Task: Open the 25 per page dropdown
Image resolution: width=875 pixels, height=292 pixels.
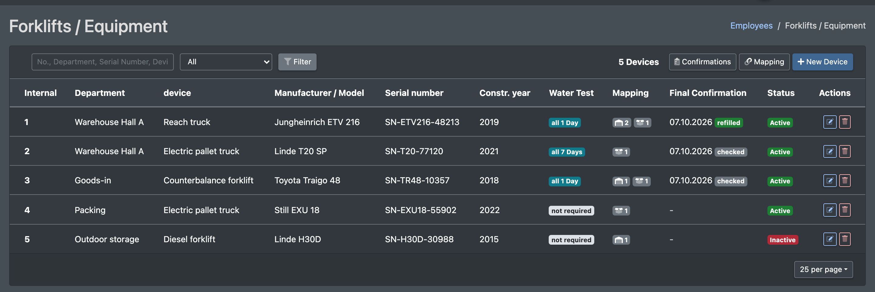Action: point(823,269)
